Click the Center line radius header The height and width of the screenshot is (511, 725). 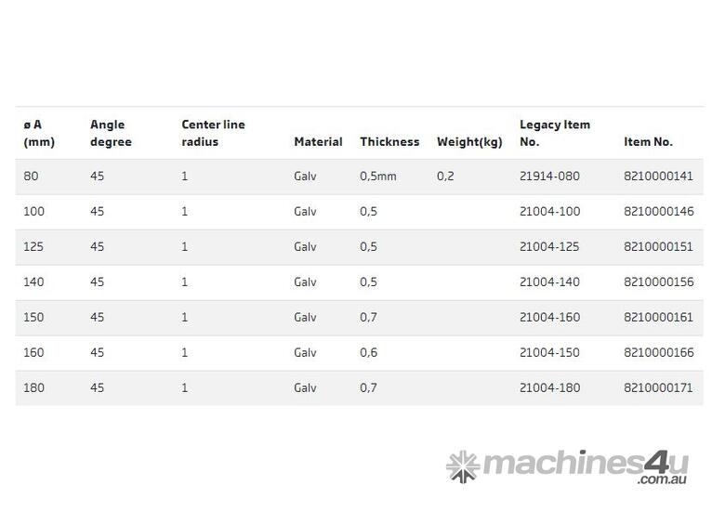pyautogui.click(x=213, y=133)
